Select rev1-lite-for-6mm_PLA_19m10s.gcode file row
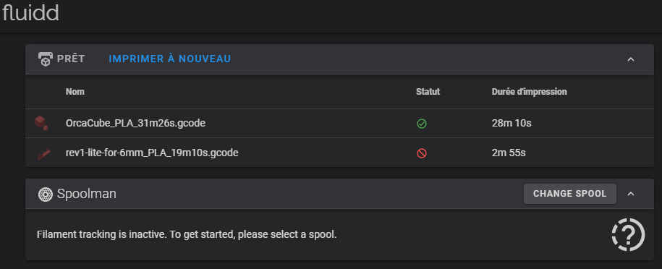 339,153
